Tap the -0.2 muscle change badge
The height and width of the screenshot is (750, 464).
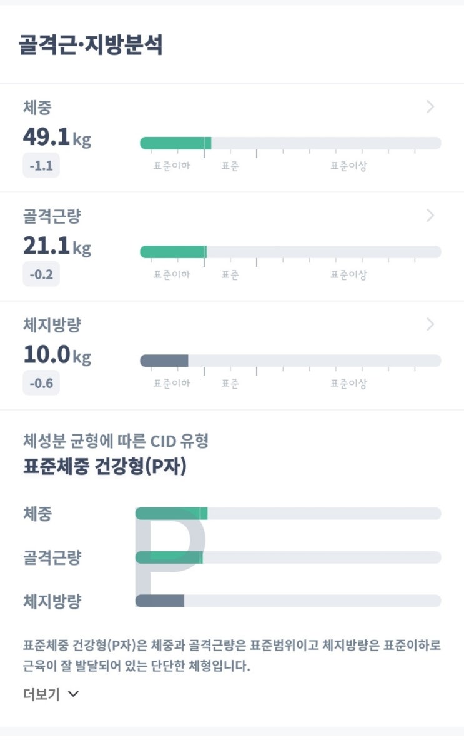click(x=41, y=274)
